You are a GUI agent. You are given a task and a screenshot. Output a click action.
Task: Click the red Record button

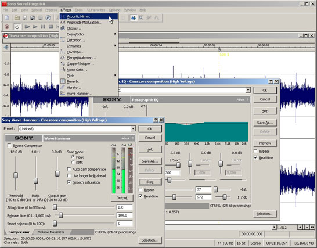(x=7, y=27)
